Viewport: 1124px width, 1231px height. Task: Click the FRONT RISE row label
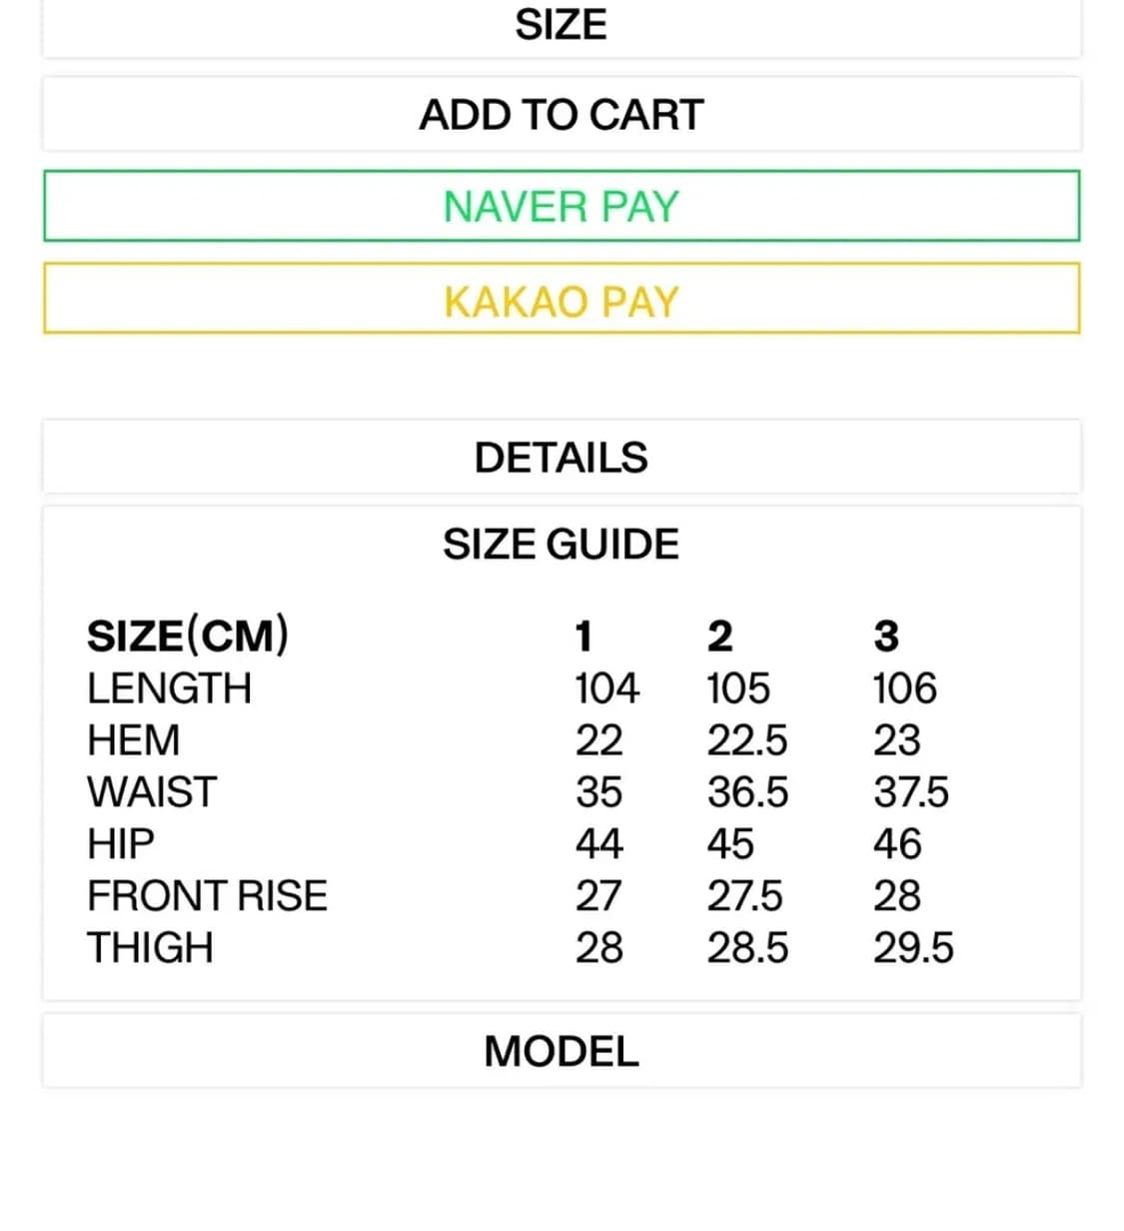coord(207,896)
